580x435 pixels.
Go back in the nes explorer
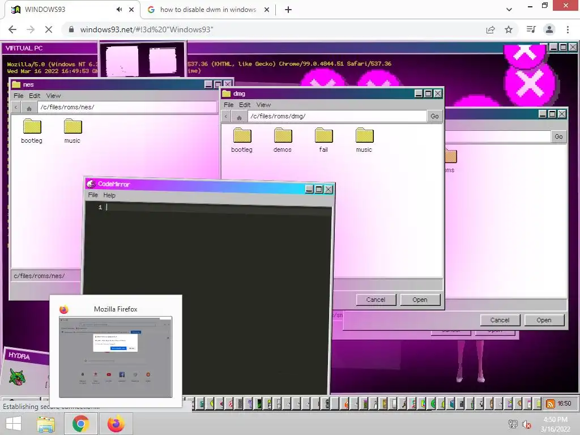15,107
